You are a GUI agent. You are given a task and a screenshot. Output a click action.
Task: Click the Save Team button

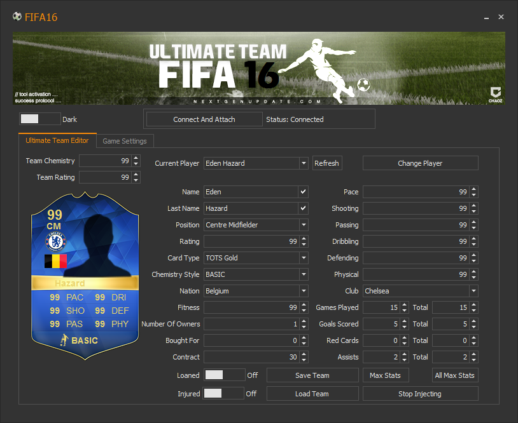(x=312, y=375)
